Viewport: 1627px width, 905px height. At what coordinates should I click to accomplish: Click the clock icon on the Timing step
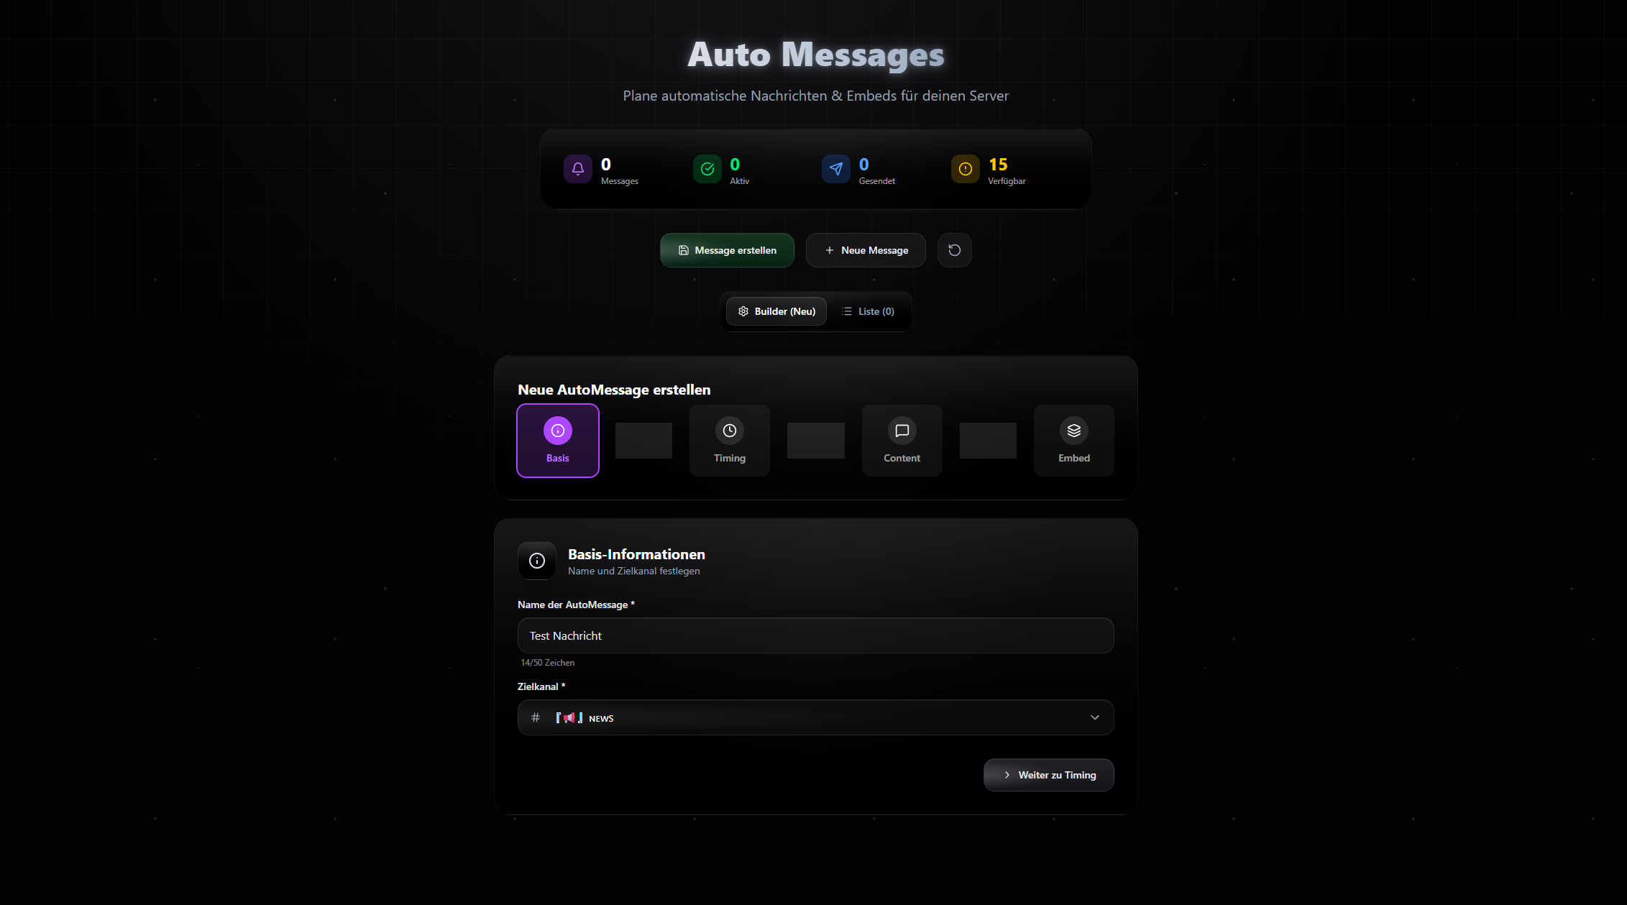coord(729,431)
